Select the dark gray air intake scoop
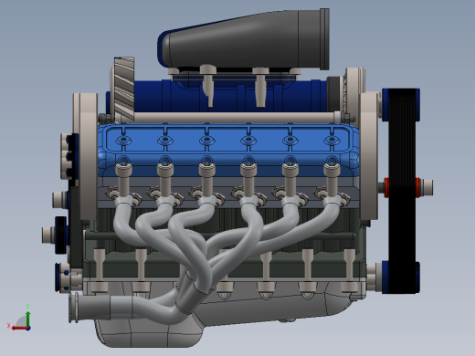This screenshot has height=356, width=475. 244,39
